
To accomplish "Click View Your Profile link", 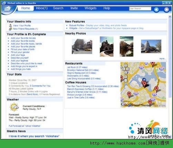I will point(22,25).
